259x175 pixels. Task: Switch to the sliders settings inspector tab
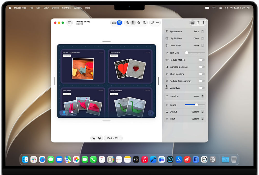[193, 23]
